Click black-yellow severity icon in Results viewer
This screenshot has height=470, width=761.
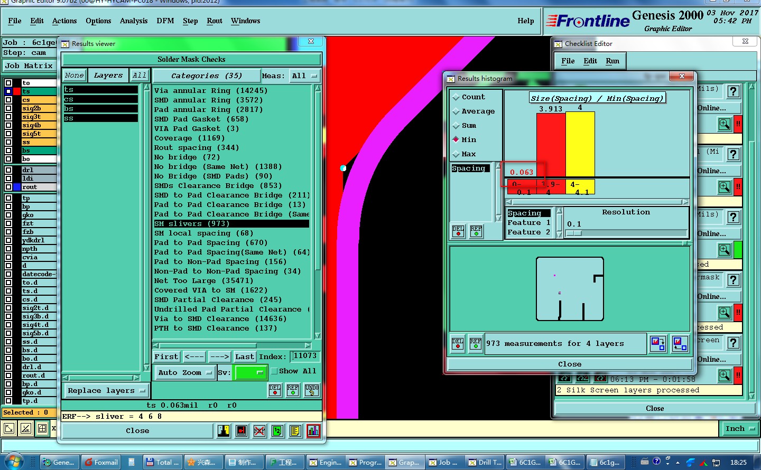click(224, 431)
